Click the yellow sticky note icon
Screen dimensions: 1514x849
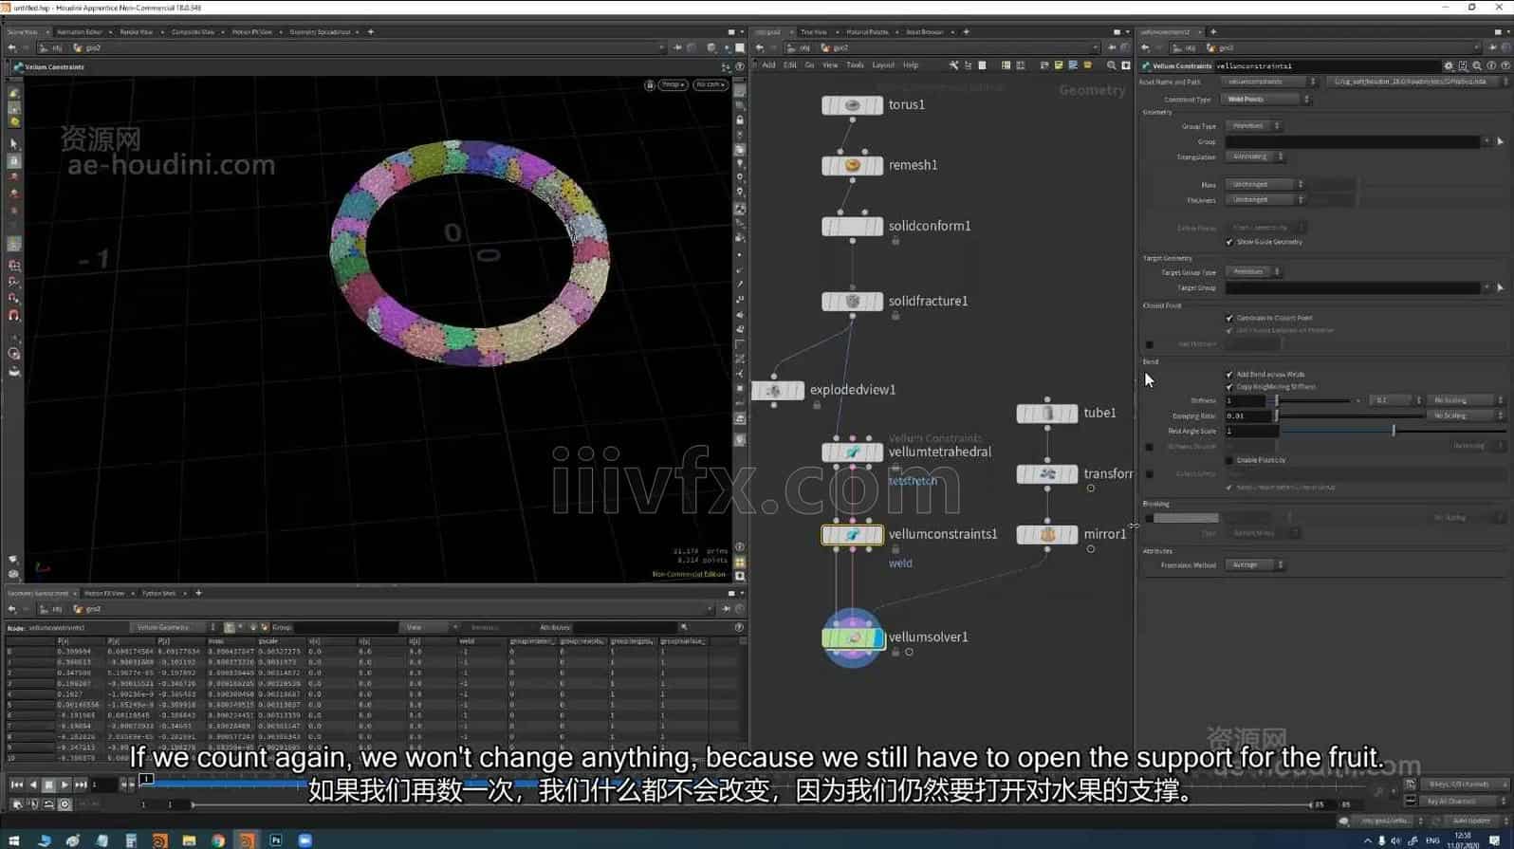coord(1059,65)
